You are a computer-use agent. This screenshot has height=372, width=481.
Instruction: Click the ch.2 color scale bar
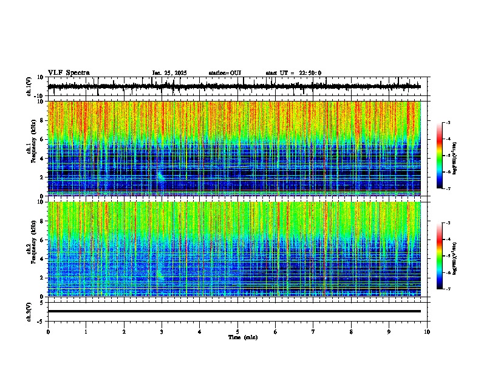(440, 256)
